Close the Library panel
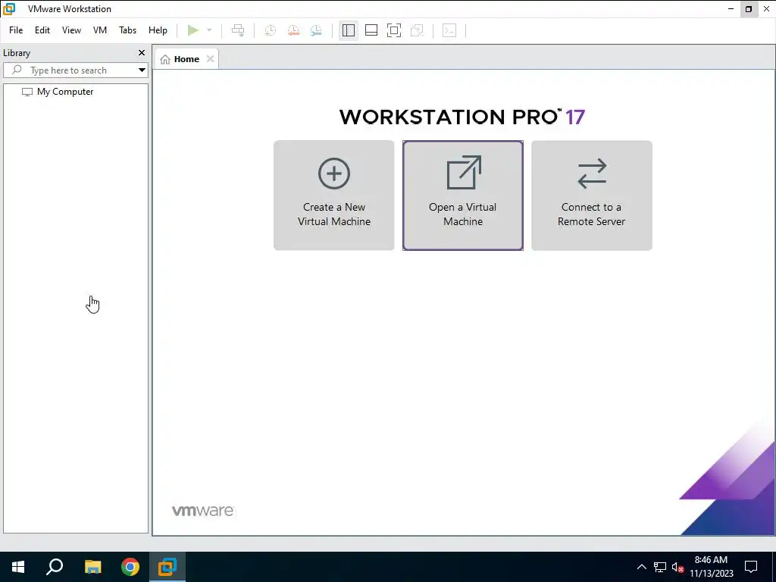Screen dimensions: 776x582 click(142, 52)
